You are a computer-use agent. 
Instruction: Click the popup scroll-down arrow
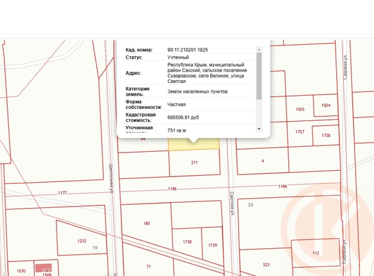point(259,129)
